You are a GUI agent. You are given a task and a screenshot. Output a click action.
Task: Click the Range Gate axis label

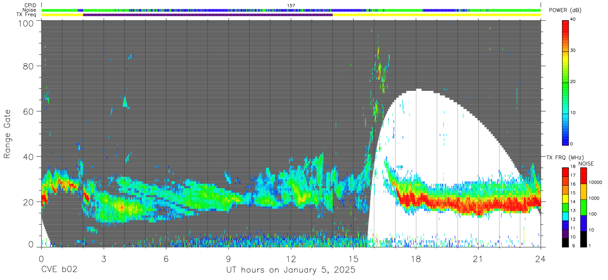click(7, 134)
